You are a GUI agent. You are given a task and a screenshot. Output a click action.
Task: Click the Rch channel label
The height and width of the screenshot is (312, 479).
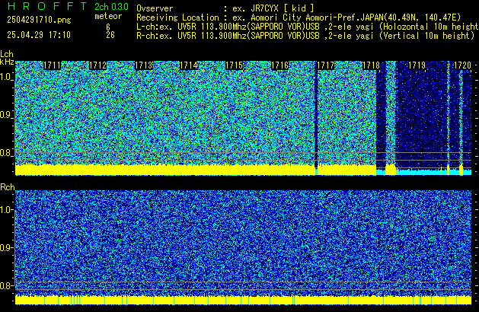[8, 187]
